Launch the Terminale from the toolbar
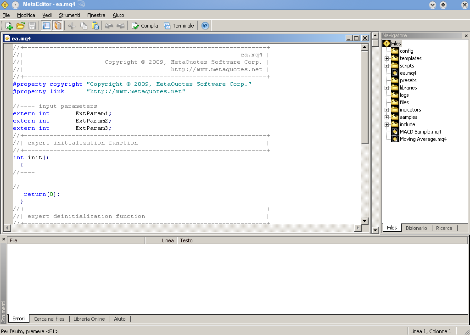 (x=179, y=26)
